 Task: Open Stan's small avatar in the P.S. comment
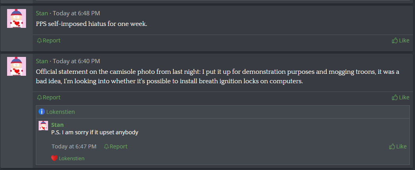(x=43, y=126)
